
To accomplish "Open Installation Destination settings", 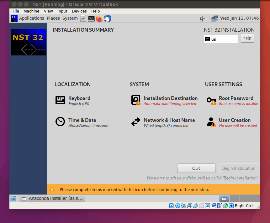I will 164,101.
